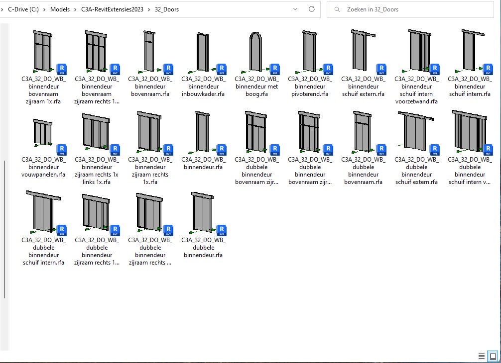The width and height of the screenshot is (501, 363).
Task: Select binnendeur schuif extern.rfa thumbnail
Action: tap(363, 52)
